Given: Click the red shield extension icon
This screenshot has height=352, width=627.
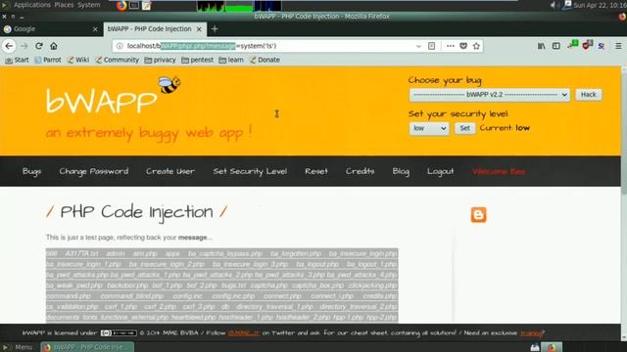Looking at the screenshot, I should [587, 45].
